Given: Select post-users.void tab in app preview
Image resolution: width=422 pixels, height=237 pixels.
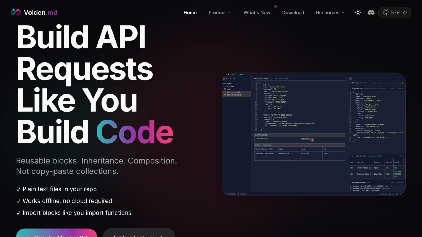Looking at the screenshot, I should pyautogui.click(x=261, y=79).
